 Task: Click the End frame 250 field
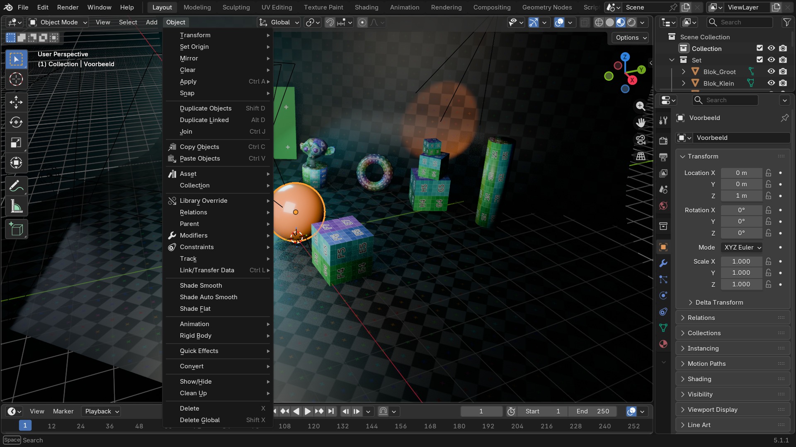pyautogui.click(x=593, y=411)
